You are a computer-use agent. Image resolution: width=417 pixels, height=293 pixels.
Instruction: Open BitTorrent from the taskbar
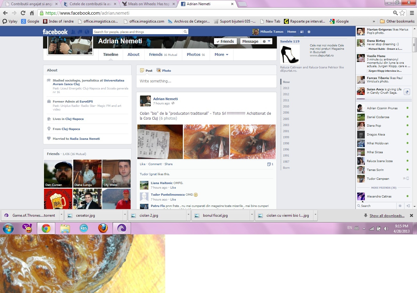click(x=122, y=228)
